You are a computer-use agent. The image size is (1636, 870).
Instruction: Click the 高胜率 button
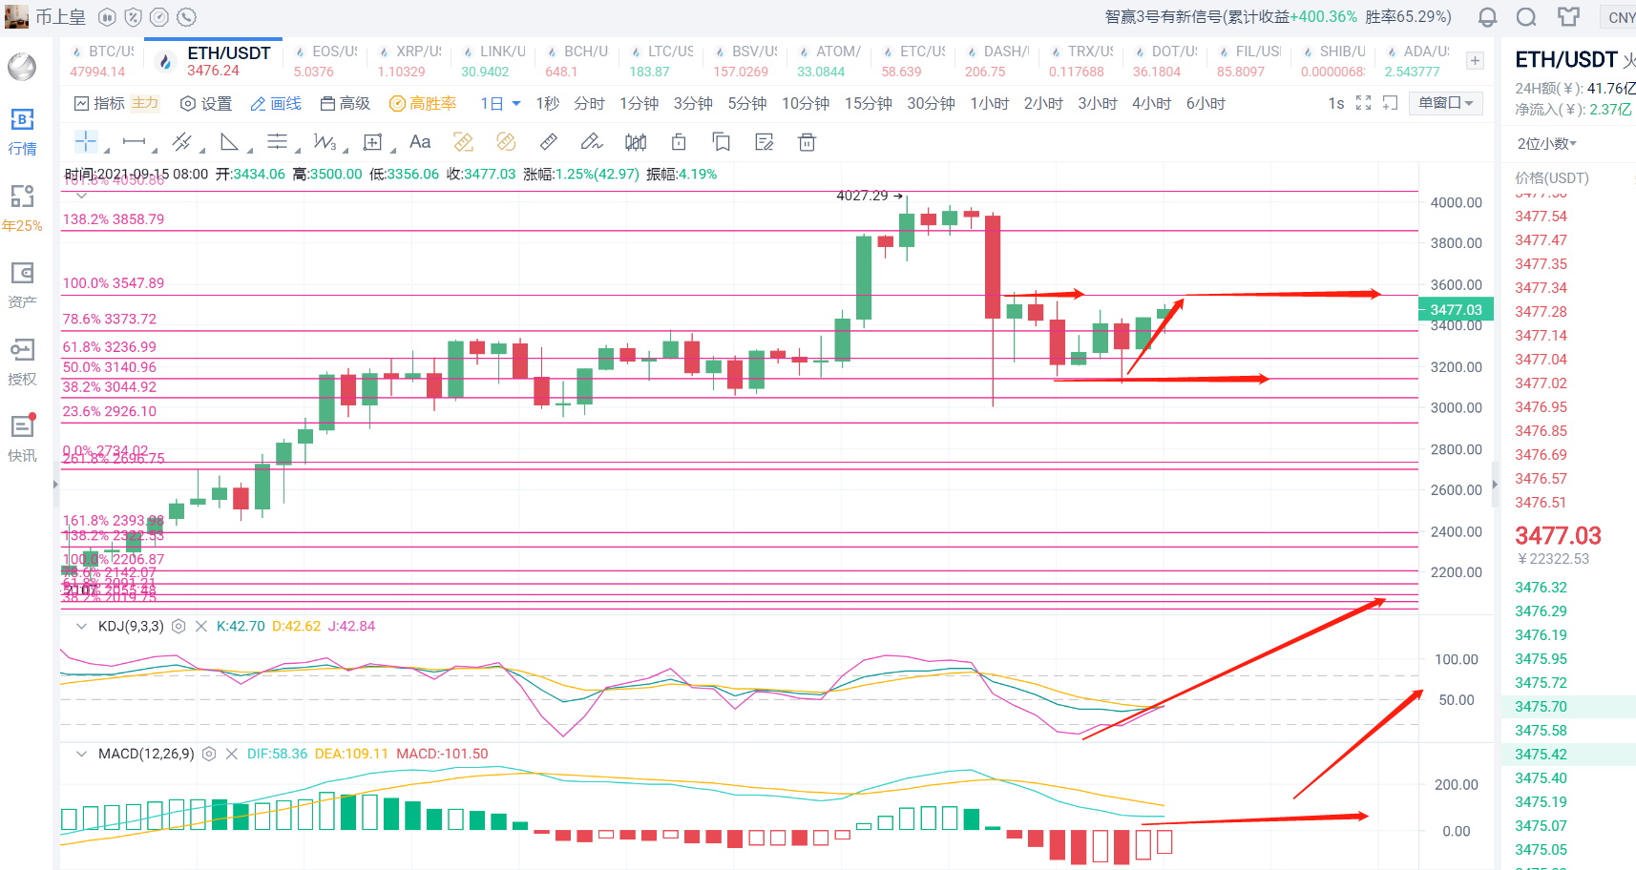[x=423, y=103]
